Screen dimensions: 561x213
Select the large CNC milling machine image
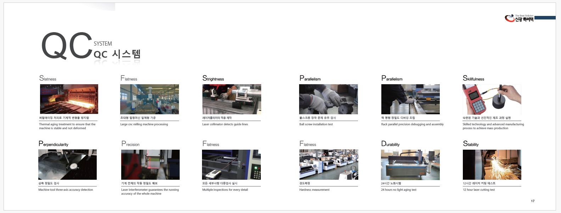point(149,99)
